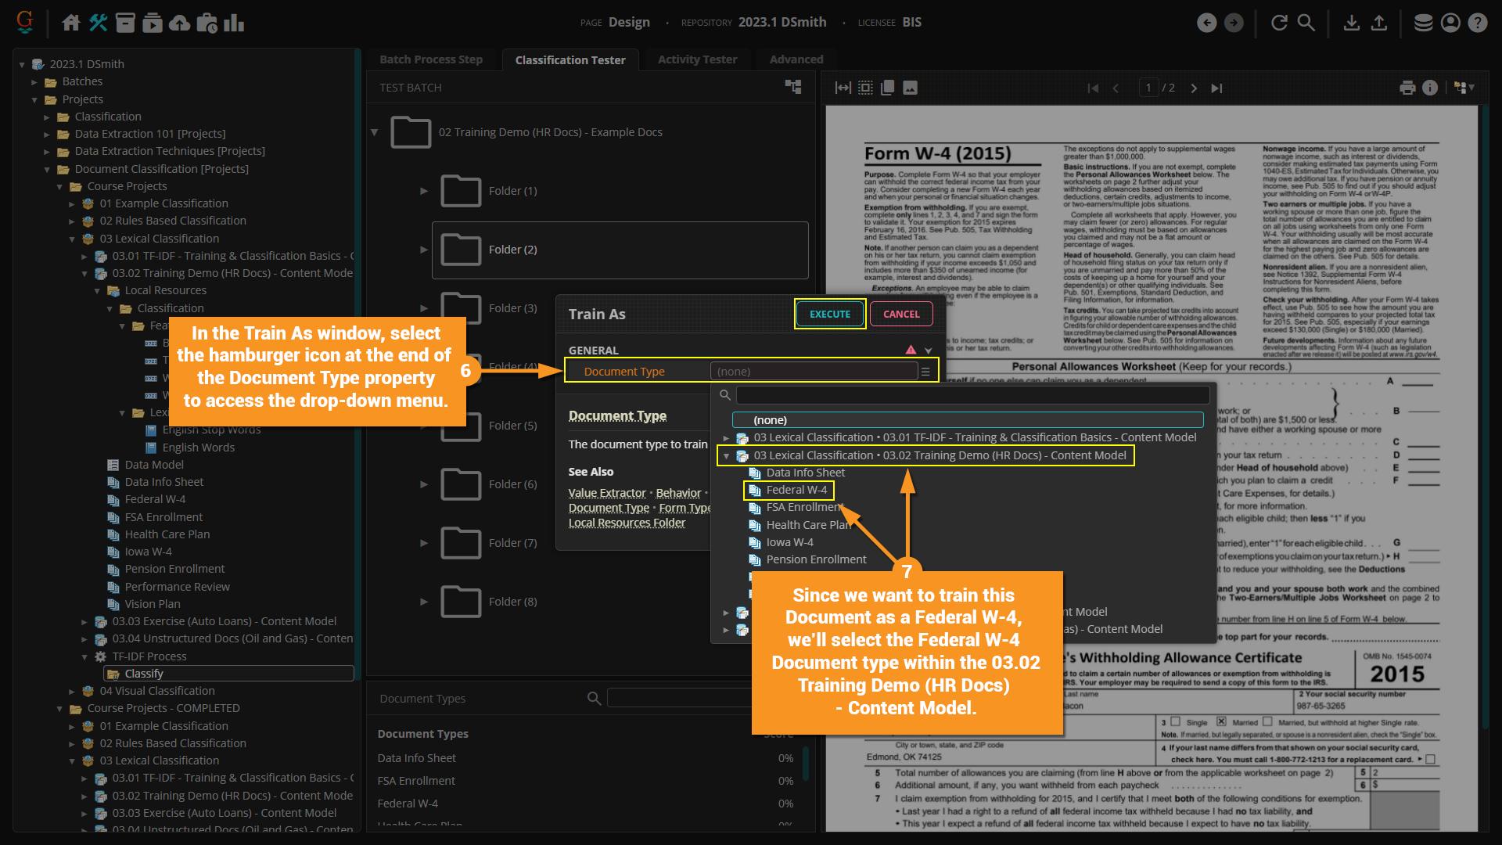
Task: Go to last page in viewer
Action: (1216, 88)
